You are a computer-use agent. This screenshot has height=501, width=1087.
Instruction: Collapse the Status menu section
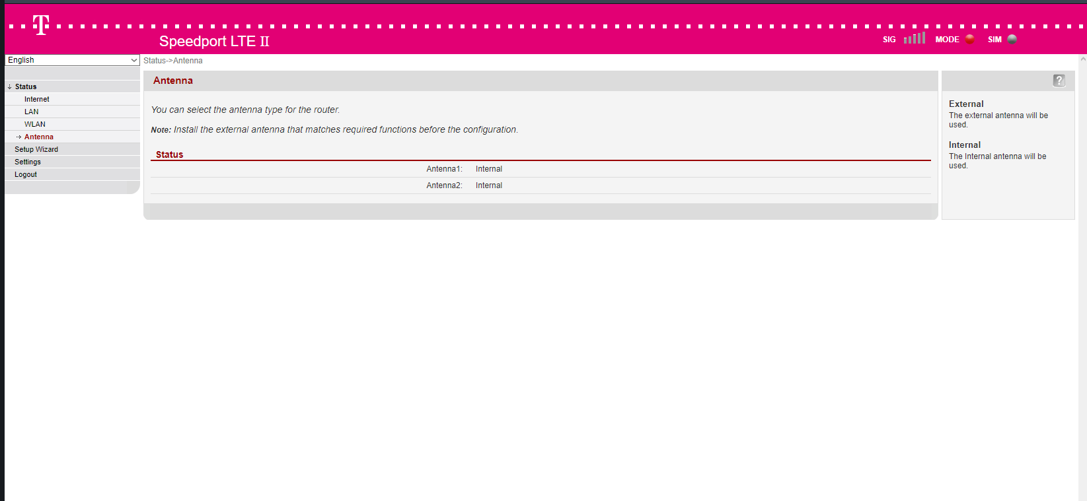point(26,86)
